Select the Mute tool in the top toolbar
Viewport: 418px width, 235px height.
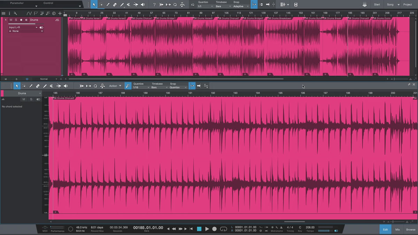tap(129, 5)
